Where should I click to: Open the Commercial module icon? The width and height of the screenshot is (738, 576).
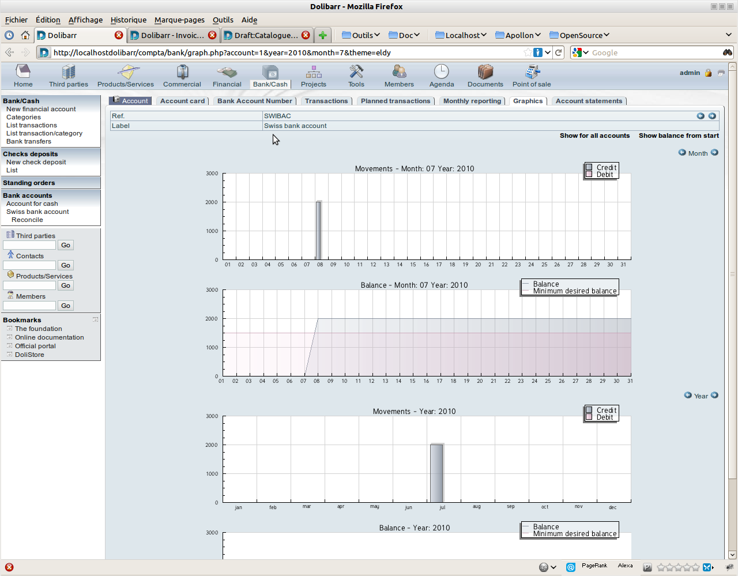point(182,71)
